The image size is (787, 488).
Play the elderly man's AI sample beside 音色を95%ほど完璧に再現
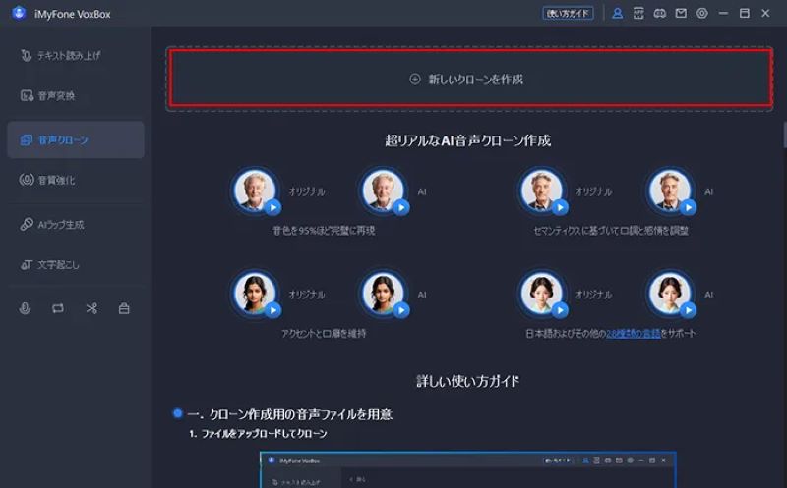pyautogui.click(x=401, y=207)
